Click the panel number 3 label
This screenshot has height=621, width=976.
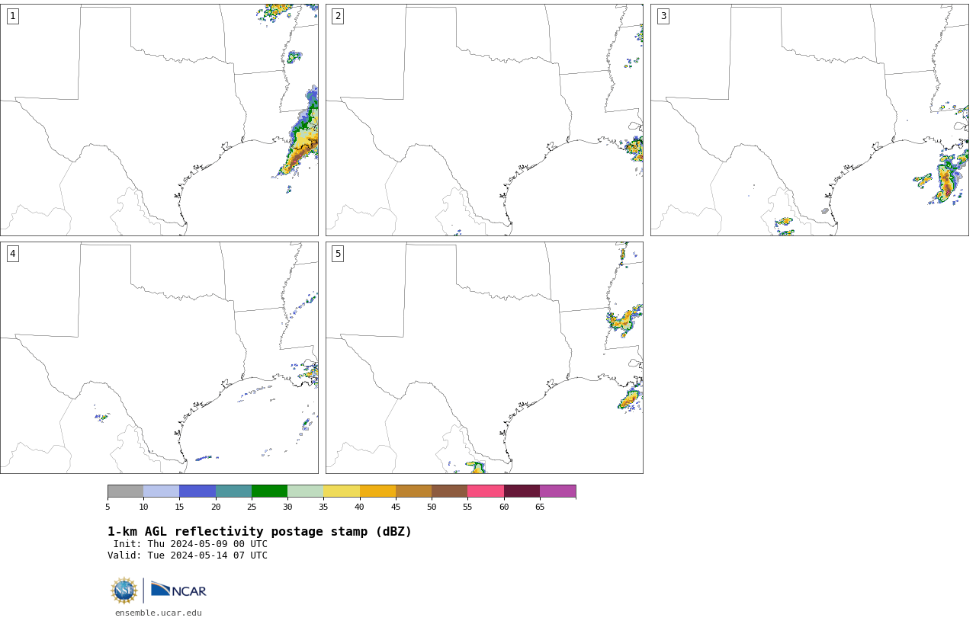[x=663, y=16]
